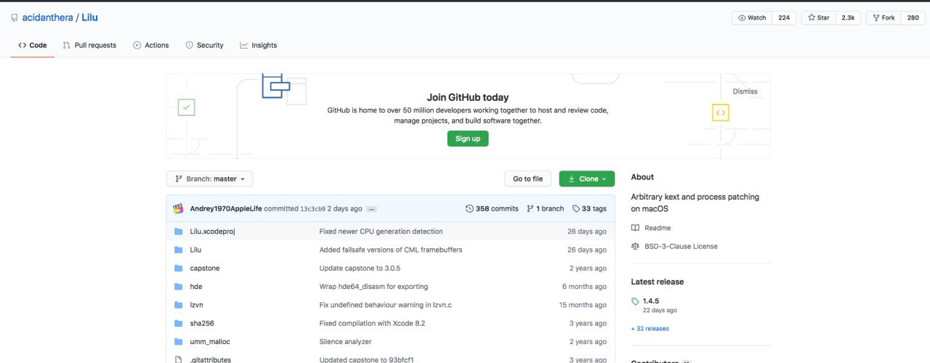This screenshot has width=930, height=363.
Task: View the 2.3k stargazers count
Action: 848,17
